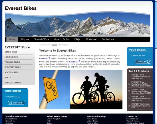157x124 pixels.
Task: Click arrow icon on left View Cart
Action: click(x=10, y=103)
